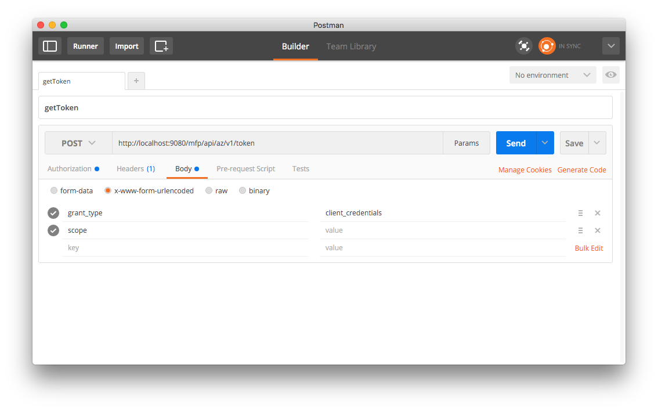Viewport: 658px width, 411px height.
Task: Click the orange sync status icon
Action: [547, 46]
